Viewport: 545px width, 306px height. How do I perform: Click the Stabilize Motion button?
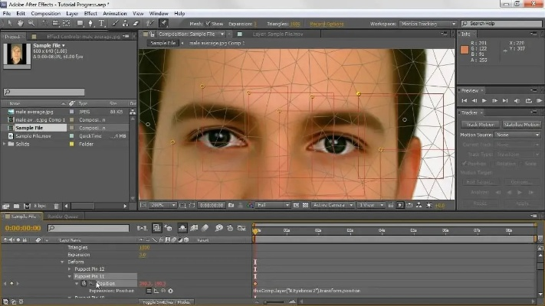[x=520, y=124]
